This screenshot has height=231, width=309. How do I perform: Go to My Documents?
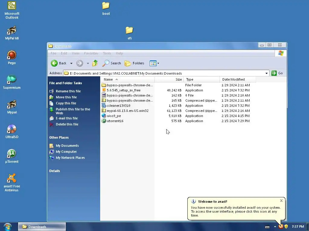tap(67, 146)
